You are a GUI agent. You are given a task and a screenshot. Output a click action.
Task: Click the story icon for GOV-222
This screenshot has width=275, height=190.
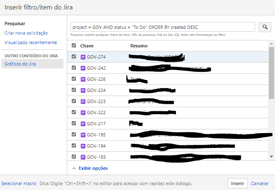click(x=83, y=113)
